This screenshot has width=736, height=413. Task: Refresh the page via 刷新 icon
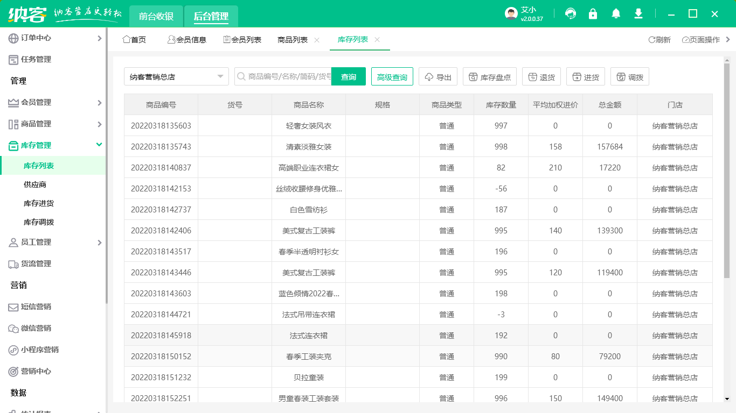click(x=659, y=39)
